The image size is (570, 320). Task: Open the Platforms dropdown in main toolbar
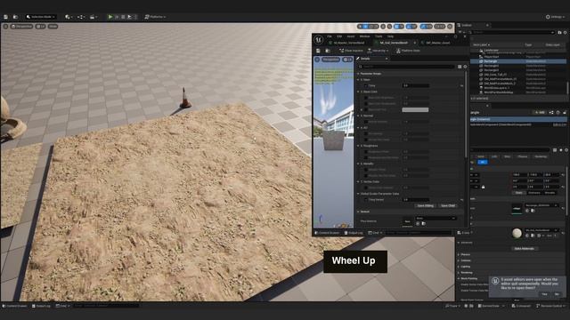coord(155,17)
